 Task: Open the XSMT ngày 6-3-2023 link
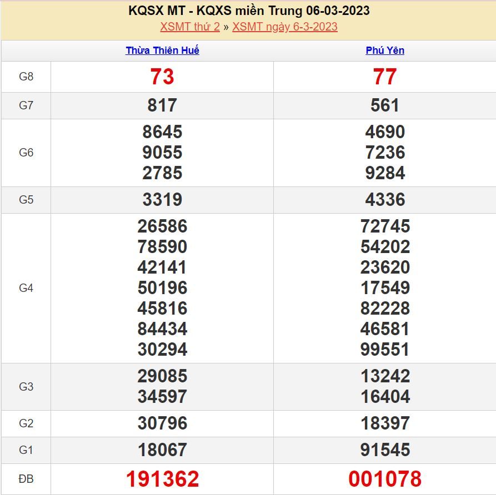tap(285, 27)
